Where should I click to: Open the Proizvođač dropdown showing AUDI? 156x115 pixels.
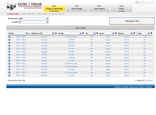point(33,18)
